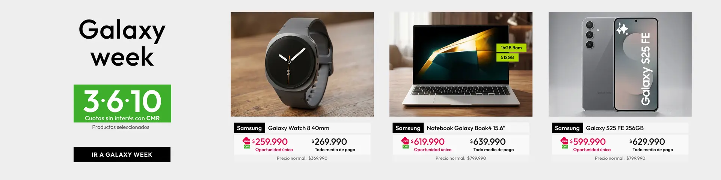721x180 pixels.
Task: Select the Samsung label on Galaxy Watch card
Action: click(249, 128)
